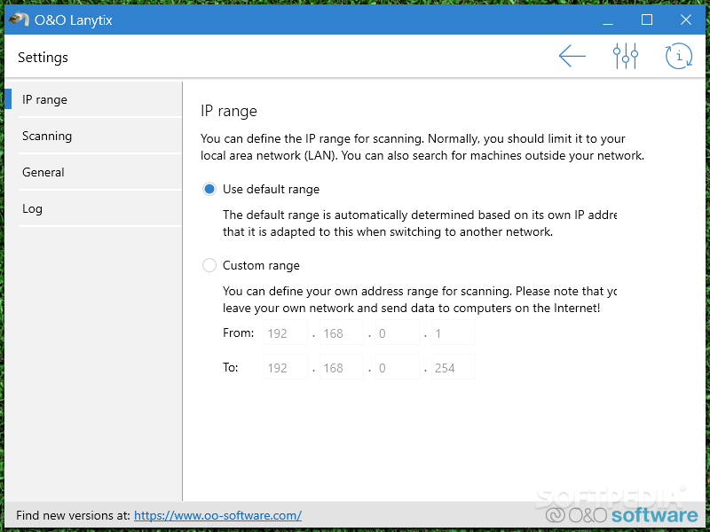Screen dimensions: 710x532
Task: Click the update info circular icon
Action: point(679,57)
